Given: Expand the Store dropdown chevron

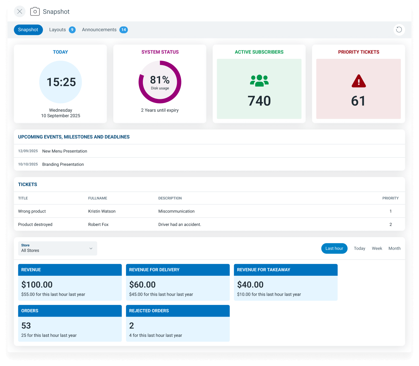Looking at the screenshot, I should click(91, 248).
